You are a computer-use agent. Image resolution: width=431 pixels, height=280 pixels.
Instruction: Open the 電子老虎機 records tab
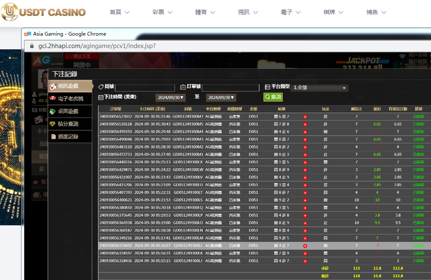[x=70, y=99]
